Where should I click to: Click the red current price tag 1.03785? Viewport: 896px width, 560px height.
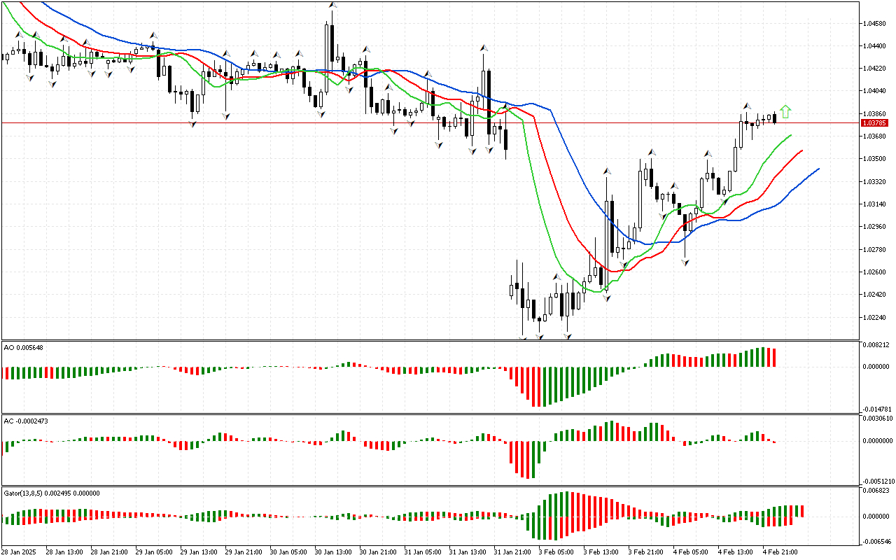coord(875,122)
